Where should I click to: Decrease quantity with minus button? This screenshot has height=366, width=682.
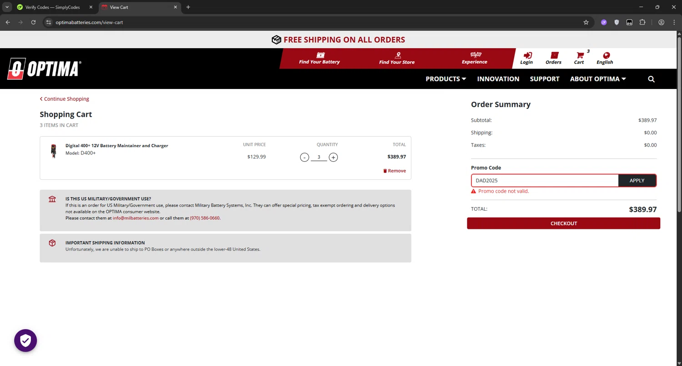pos(305,158)
